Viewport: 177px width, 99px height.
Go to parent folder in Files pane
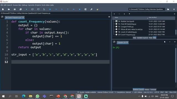(124, 14)
